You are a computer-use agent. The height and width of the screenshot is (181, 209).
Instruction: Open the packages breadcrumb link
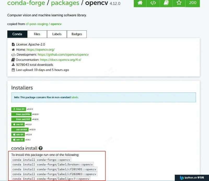click(65, 3)
